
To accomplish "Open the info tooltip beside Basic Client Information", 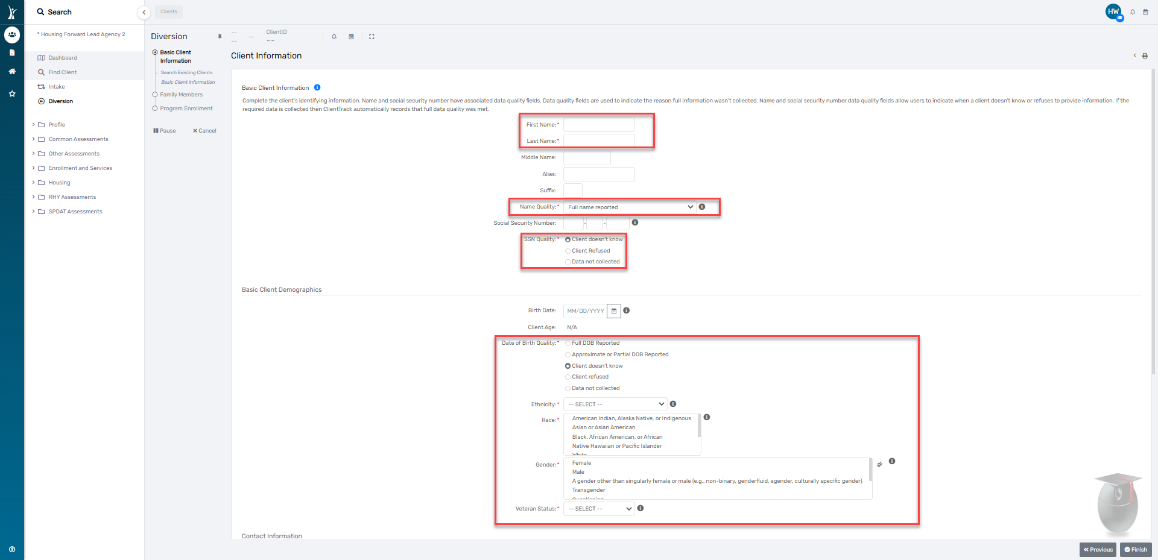I will click(317, 87).
